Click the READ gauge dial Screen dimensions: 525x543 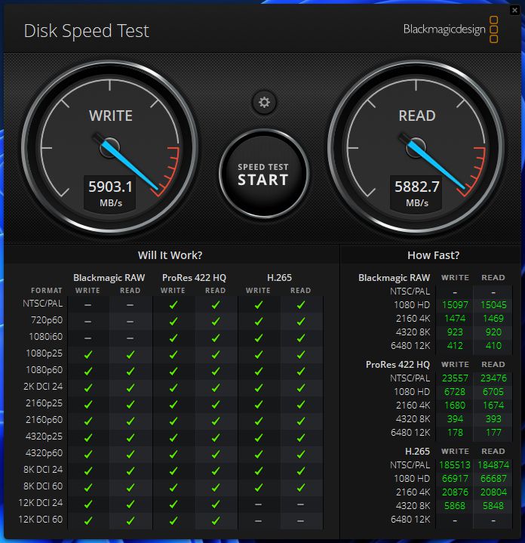coord(416,148)
